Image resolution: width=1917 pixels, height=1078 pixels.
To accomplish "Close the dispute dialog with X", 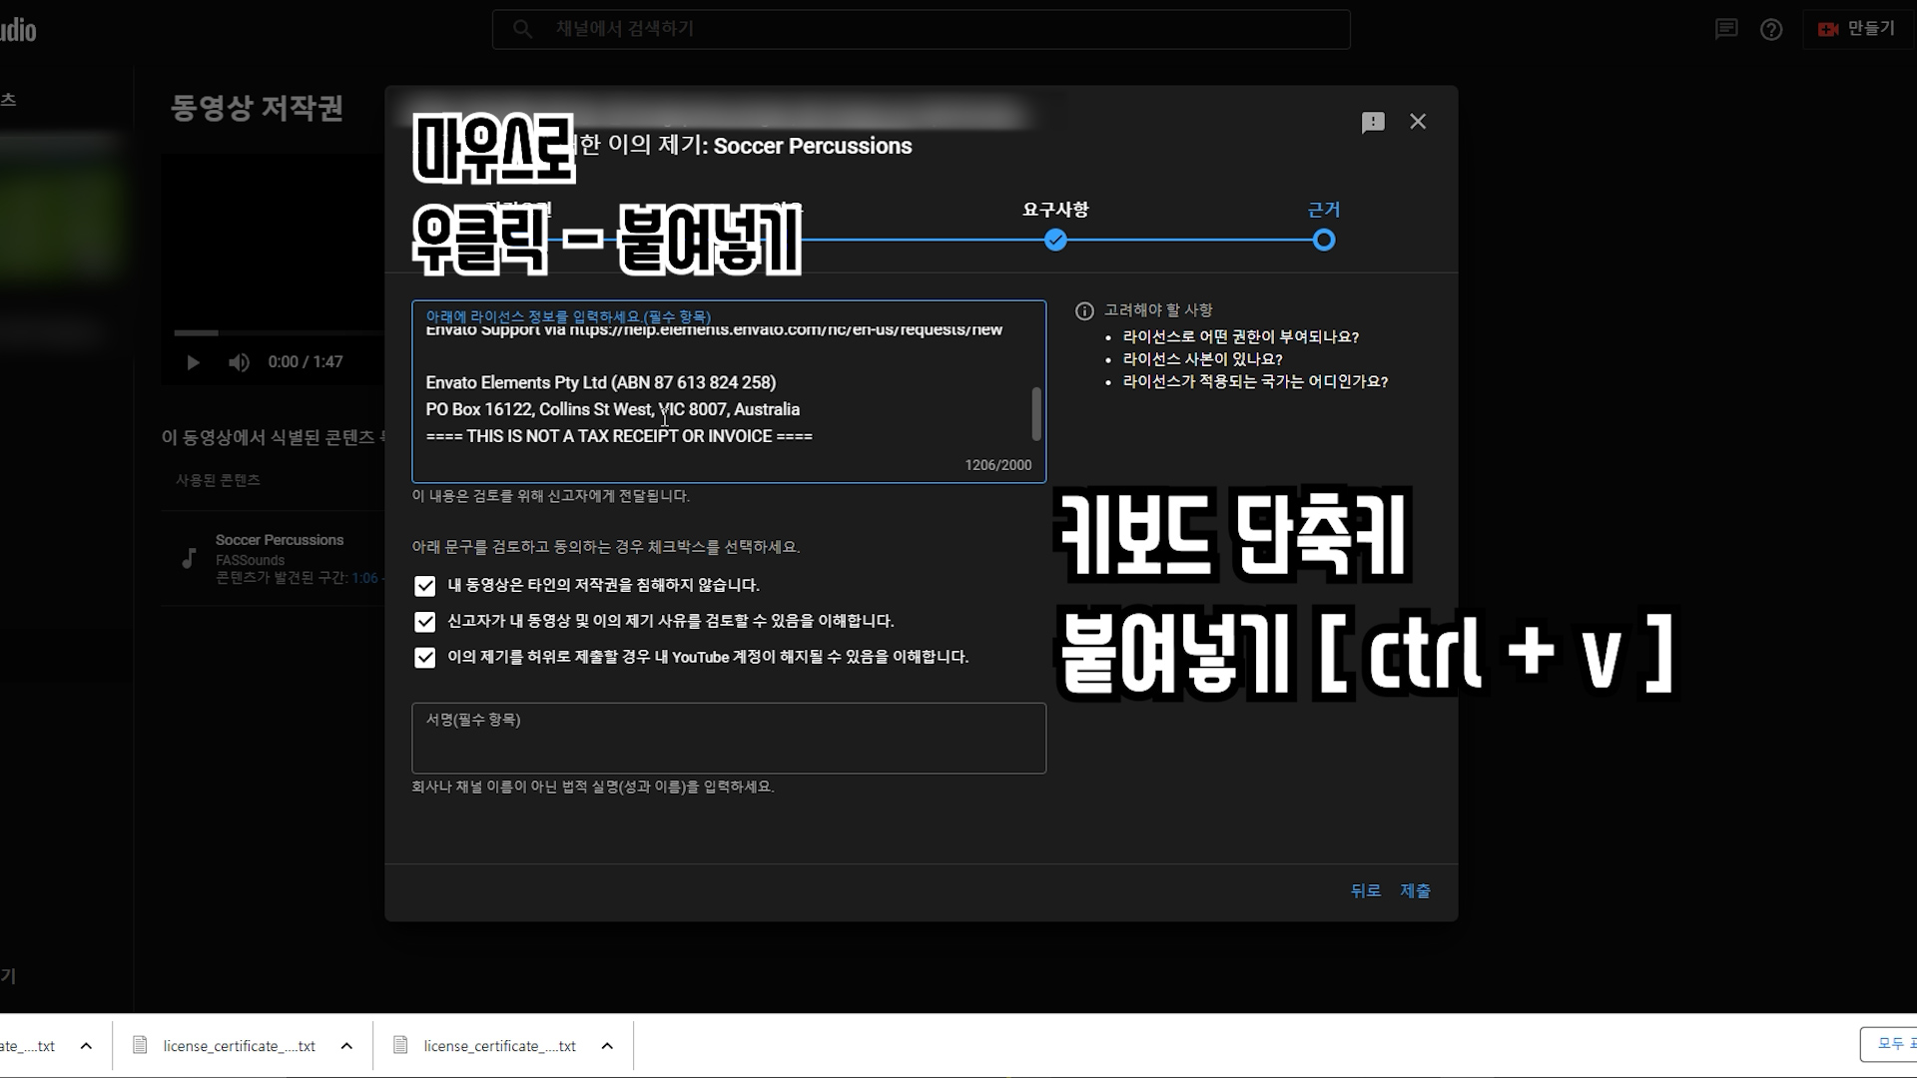I will [1418, 122].
